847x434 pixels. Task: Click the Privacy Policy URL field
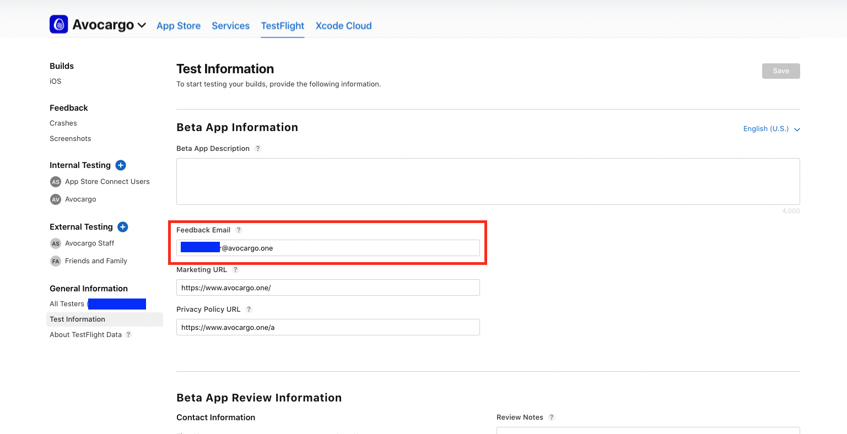coord(328,327)
